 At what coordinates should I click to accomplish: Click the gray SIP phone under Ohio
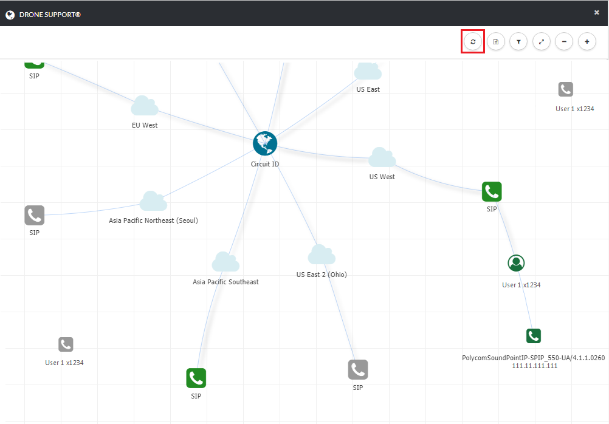click(358, 369)
